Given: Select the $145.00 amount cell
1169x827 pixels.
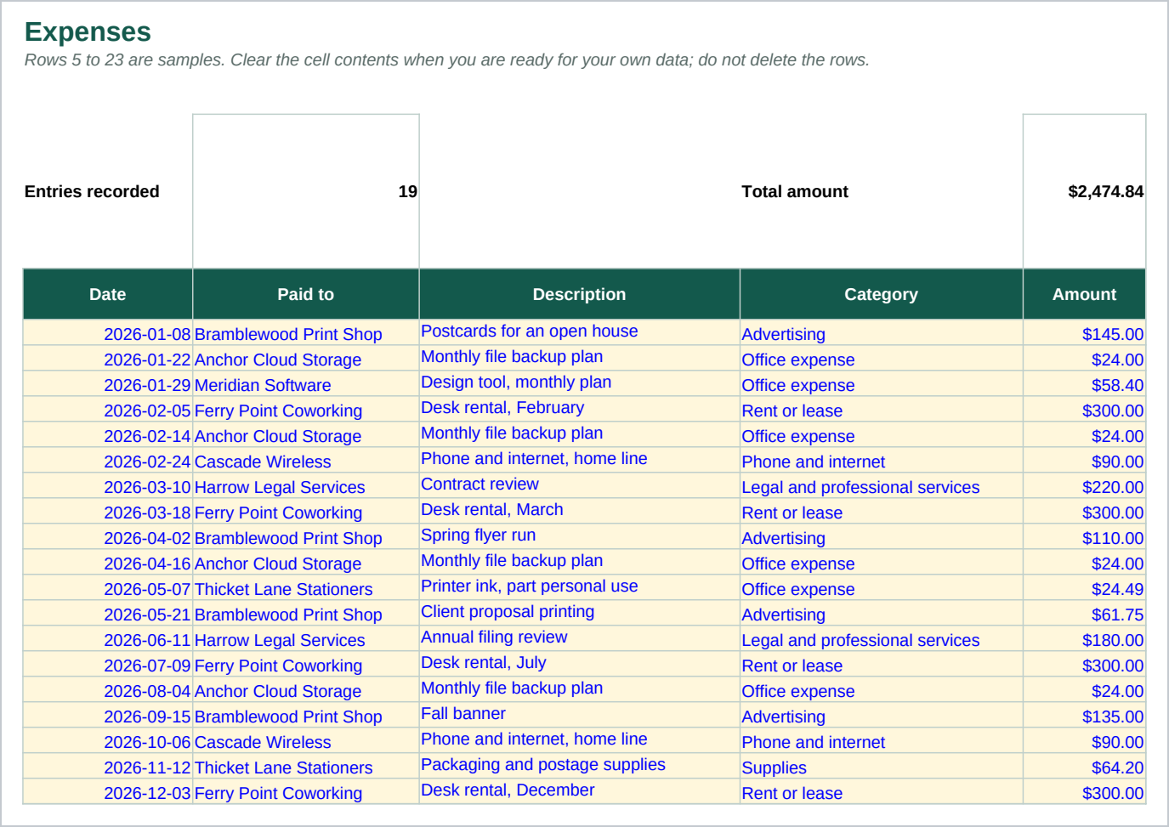Looking at the screenshot, I should 1084,333.
